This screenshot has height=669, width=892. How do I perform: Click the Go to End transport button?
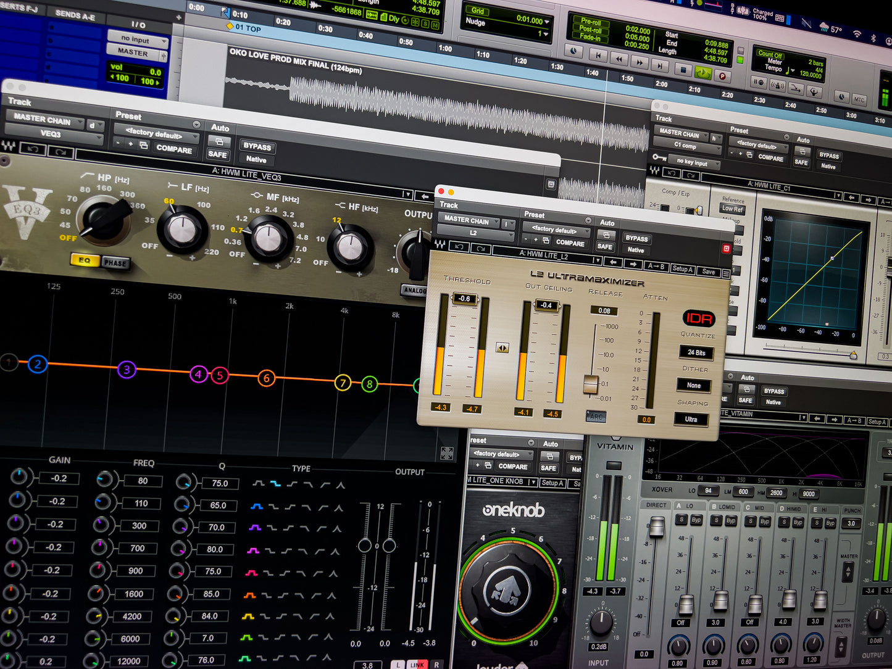(x=661, y=65)
